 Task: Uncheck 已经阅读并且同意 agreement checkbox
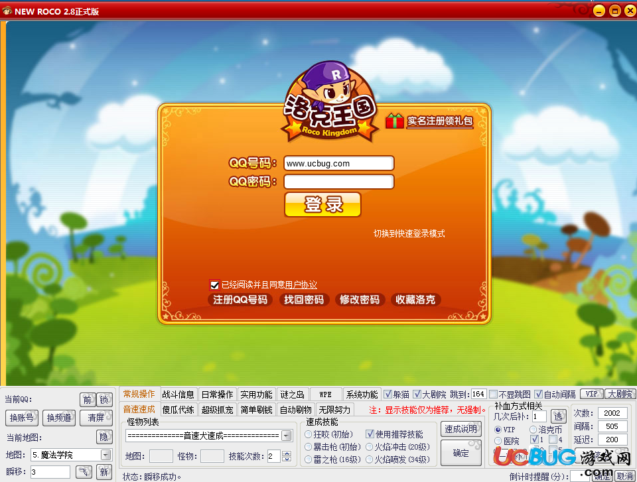(214, 285)
